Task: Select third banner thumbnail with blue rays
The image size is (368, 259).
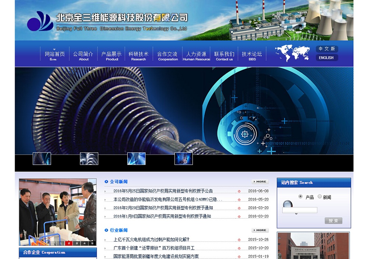Action: [137, 158]
